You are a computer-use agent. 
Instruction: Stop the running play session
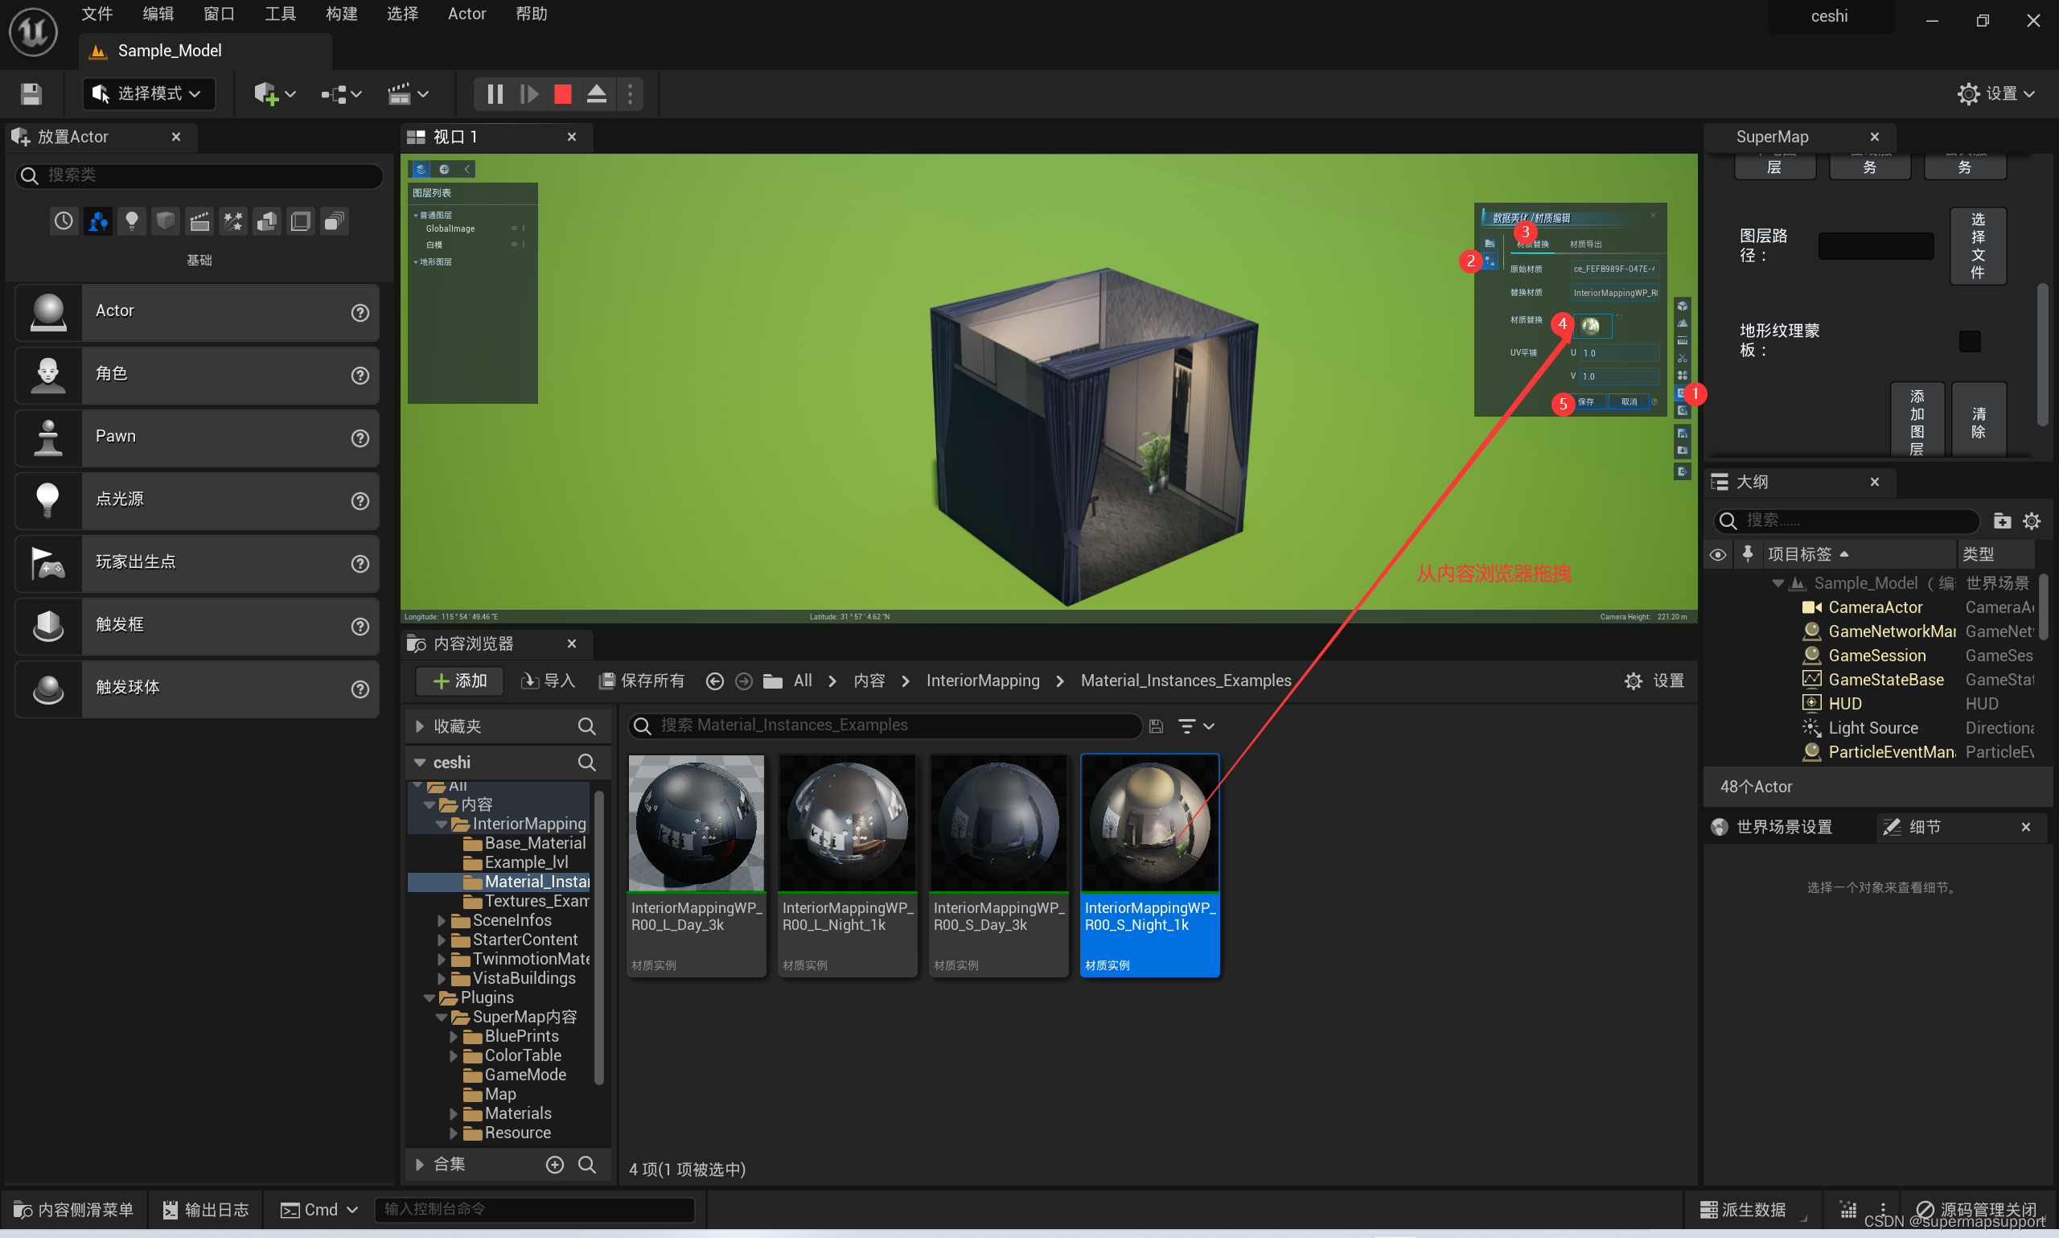click(563, 93)
